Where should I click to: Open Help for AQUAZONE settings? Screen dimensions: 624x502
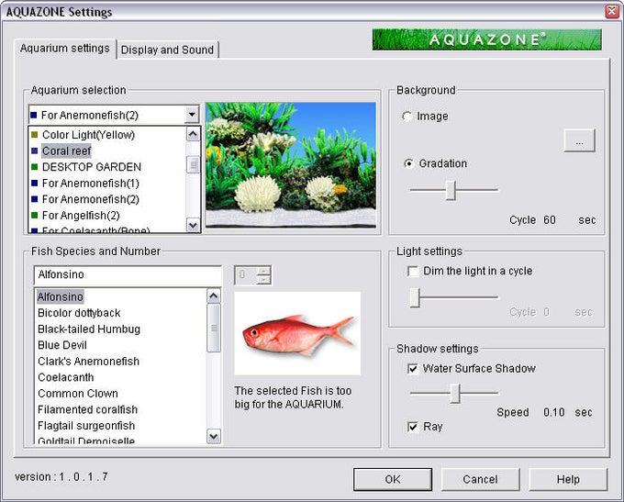(568, 479)
